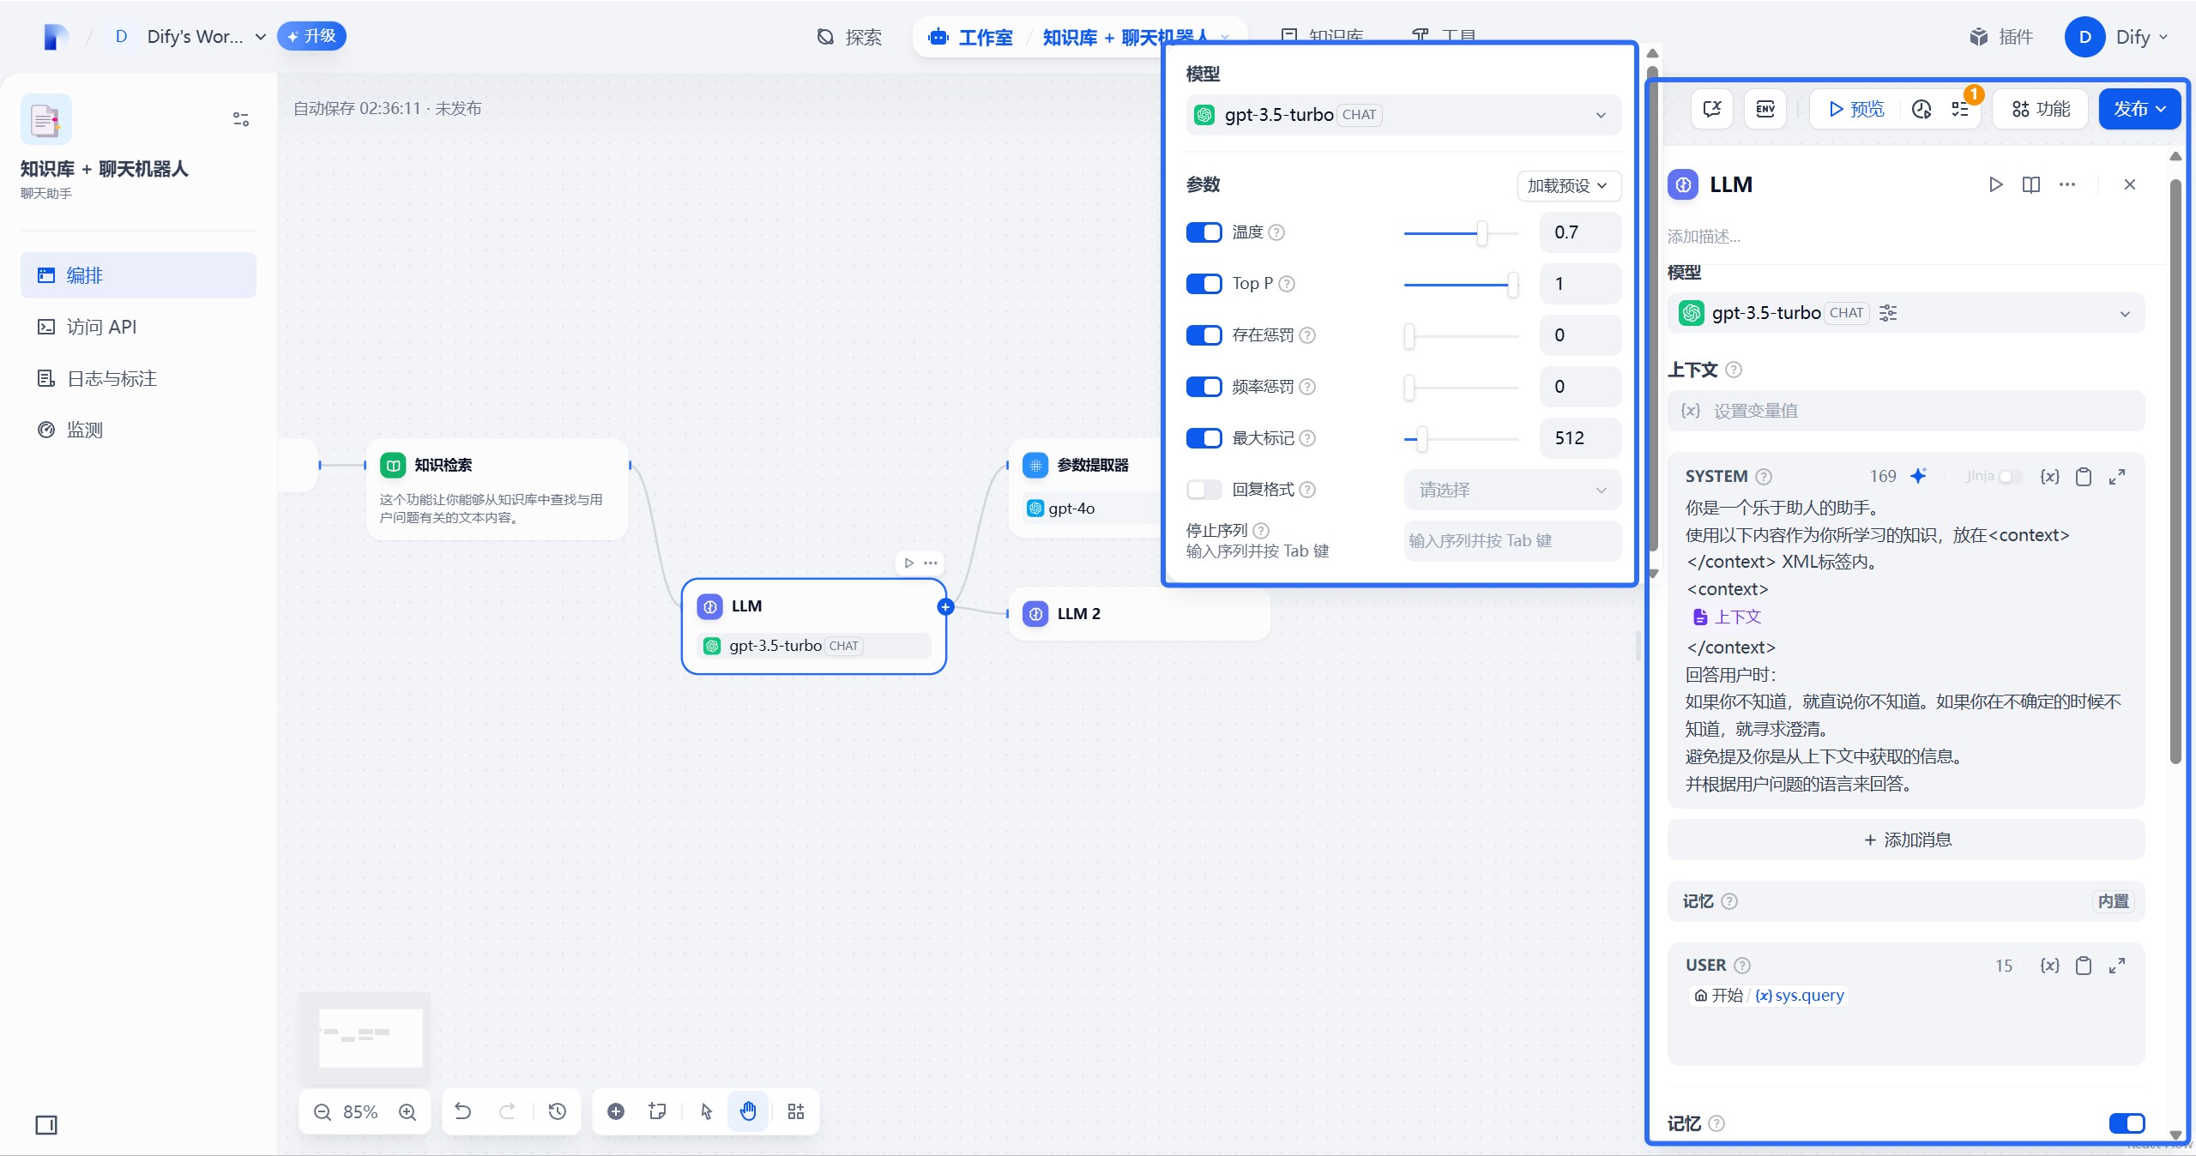Screen dimensions: 2196x1156
Task: Click the 添加消息 add message button
Action: pos(1906,840)
